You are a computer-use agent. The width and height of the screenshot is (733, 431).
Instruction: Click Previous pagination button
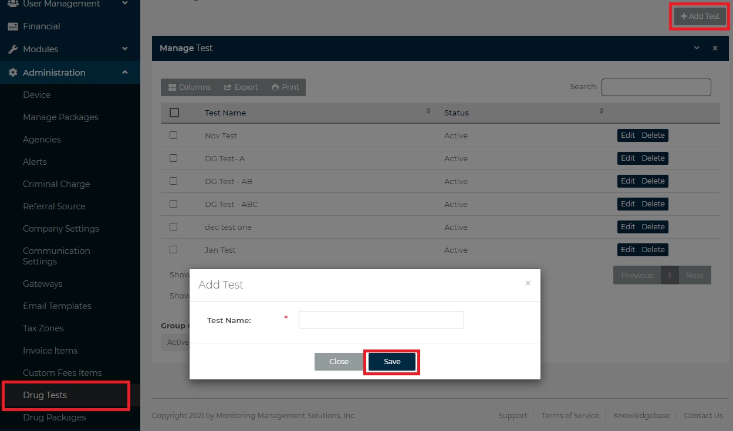click(x=637, y=275)
